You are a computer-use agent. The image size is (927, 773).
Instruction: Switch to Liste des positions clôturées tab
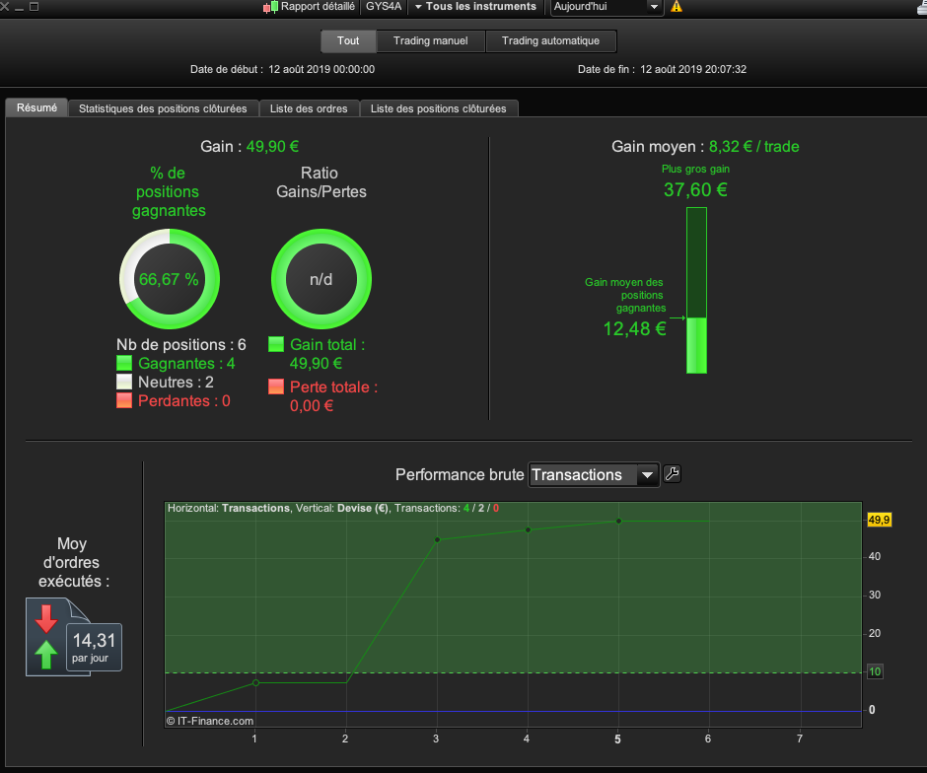click(438, 108)
